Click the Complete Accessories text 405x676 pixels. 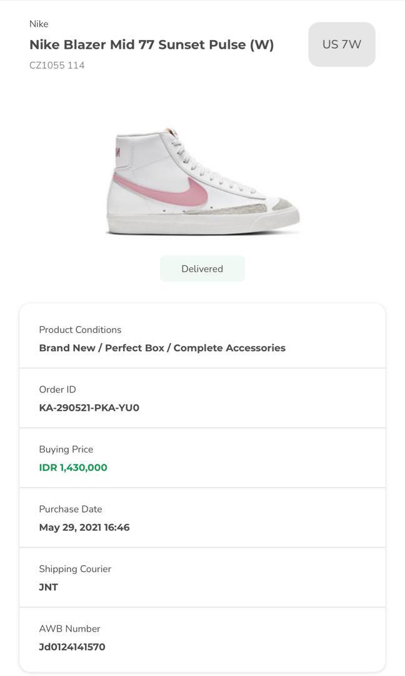(239, 348)
